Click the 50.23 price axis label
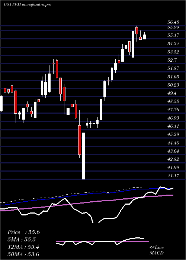Image resolution: width=186 pixels, height=260 pixels. (173, 85)
